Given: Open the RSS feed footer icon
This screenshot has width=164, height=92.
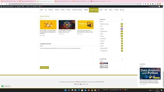Looking at the screenshot, I should [x=88, y=84].
